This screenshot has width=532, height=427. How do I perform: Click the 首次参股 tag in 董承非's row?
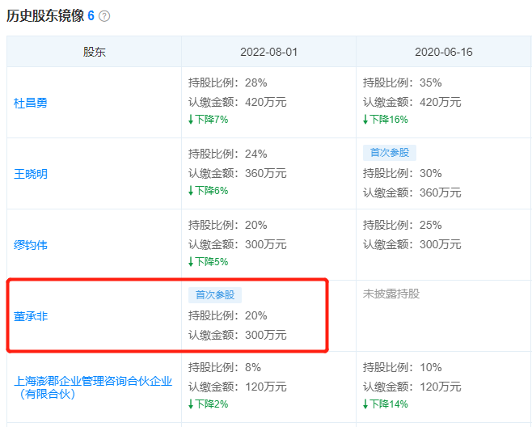[215, 295]
